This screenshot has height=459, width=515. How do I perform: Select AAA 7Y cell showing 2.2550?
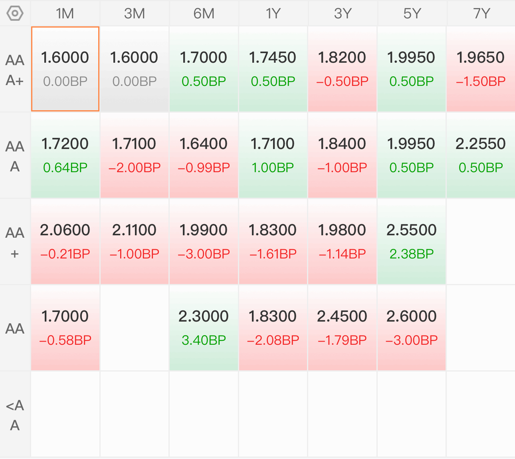(481, 155)
